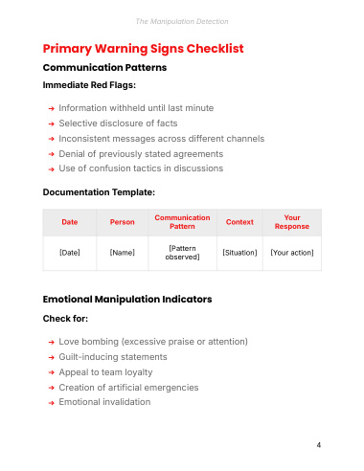This screenshot has height=471, width=364.
Task: Click the page number 4
Action: [319, 445]
